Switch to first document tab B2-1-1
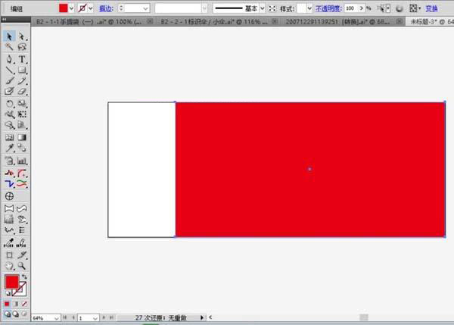The image size is (454, 325). coord(89,21)
